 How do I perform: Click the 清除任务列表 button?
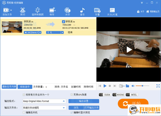[x=9, y=87]
